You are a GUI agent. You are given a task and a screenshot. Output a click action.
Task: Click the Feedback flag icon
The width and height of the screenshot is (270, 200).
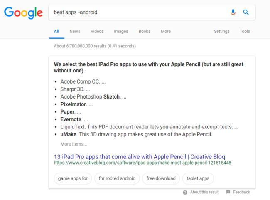point(228,192)
